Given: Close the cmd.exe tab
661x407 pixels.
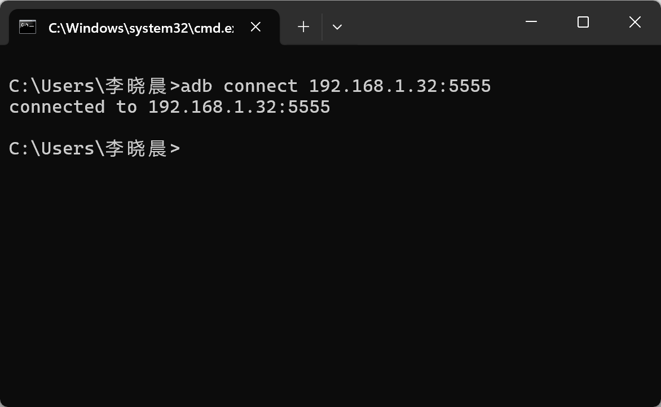Looking at the screenshot, I should tap(255, 26).
